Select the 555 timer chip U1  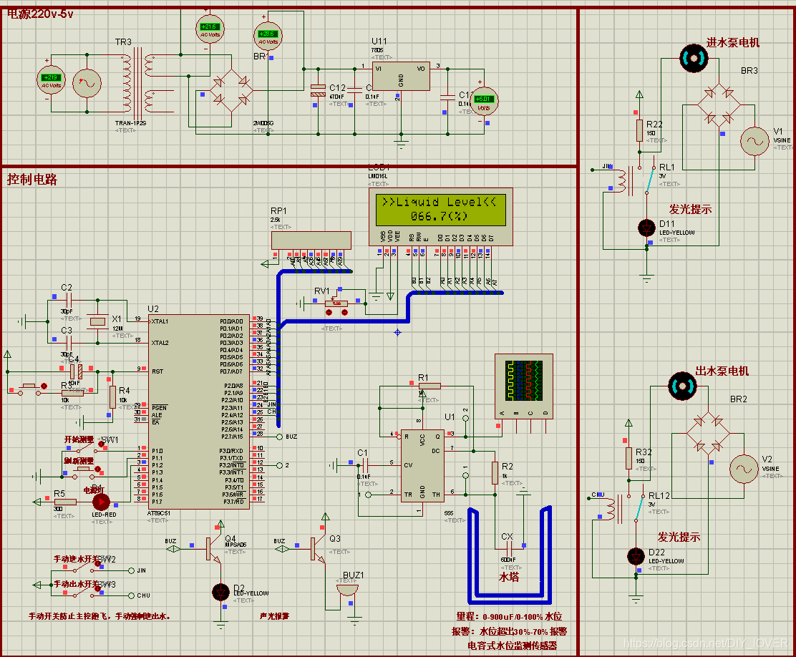point(422,466)
